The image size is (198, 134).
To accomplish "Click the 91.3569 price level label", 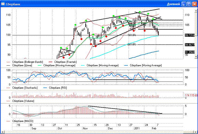I will pos(190,52).
